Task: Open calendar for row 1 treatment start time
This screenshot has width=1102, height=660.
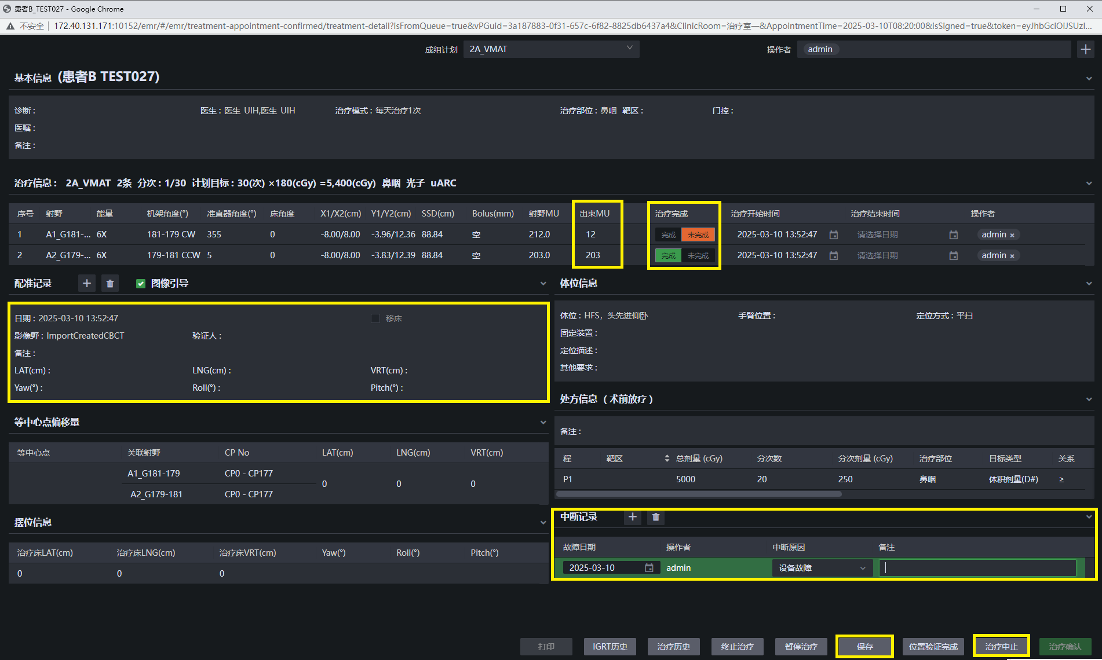Action: point(834,234)
